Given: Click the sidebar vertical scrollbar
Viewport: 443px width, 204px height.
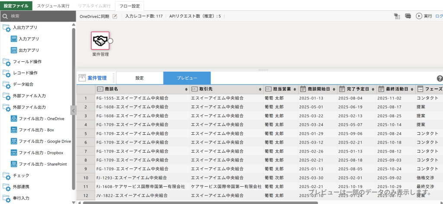Looking at the screenshot, I should click(x=74, y=108).
